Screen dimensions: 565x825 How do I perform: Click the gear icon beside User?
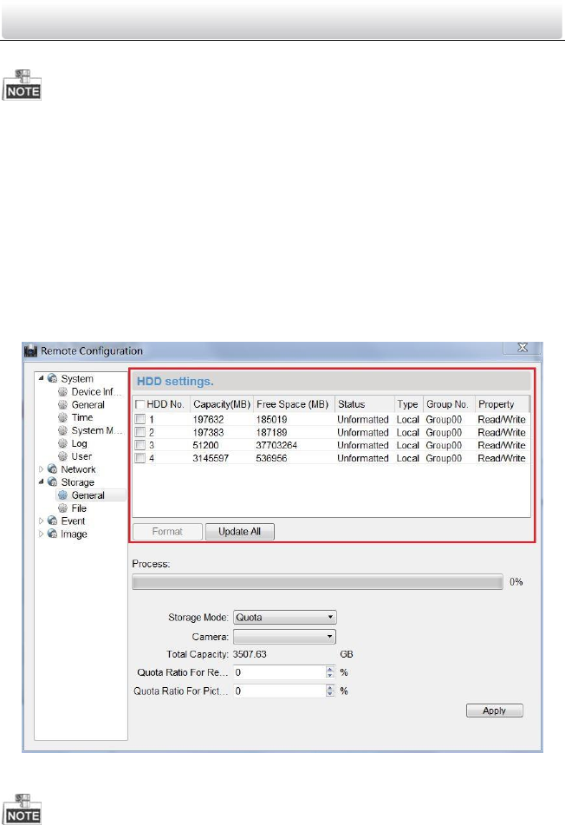point(63,456)
